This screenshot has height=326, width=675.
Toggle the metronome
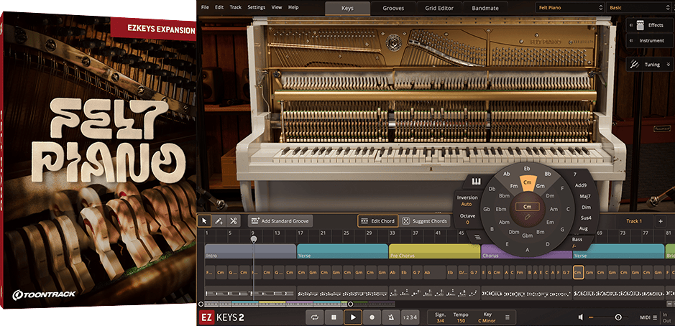(391, 317)
